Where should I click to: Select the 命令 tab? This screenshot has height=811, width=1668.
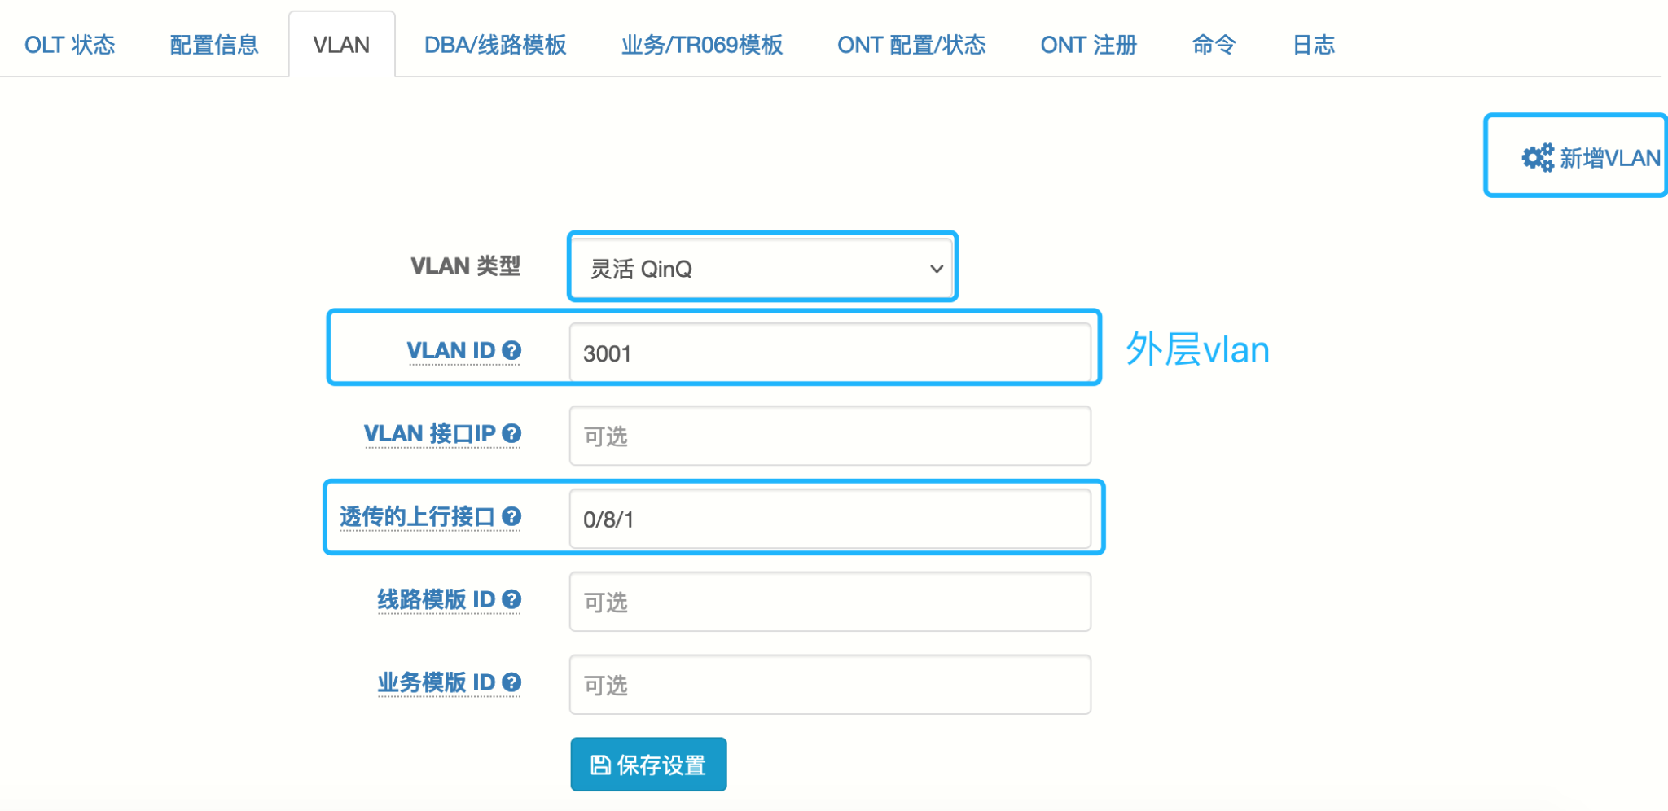[x=1214, y=45]
